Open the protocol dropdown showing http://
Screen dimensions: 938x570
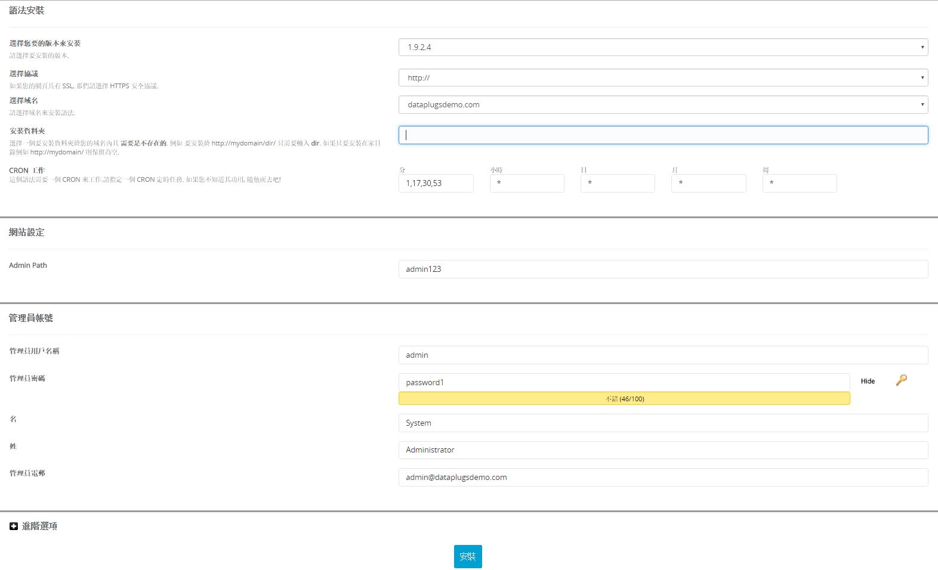click(662, 78)
